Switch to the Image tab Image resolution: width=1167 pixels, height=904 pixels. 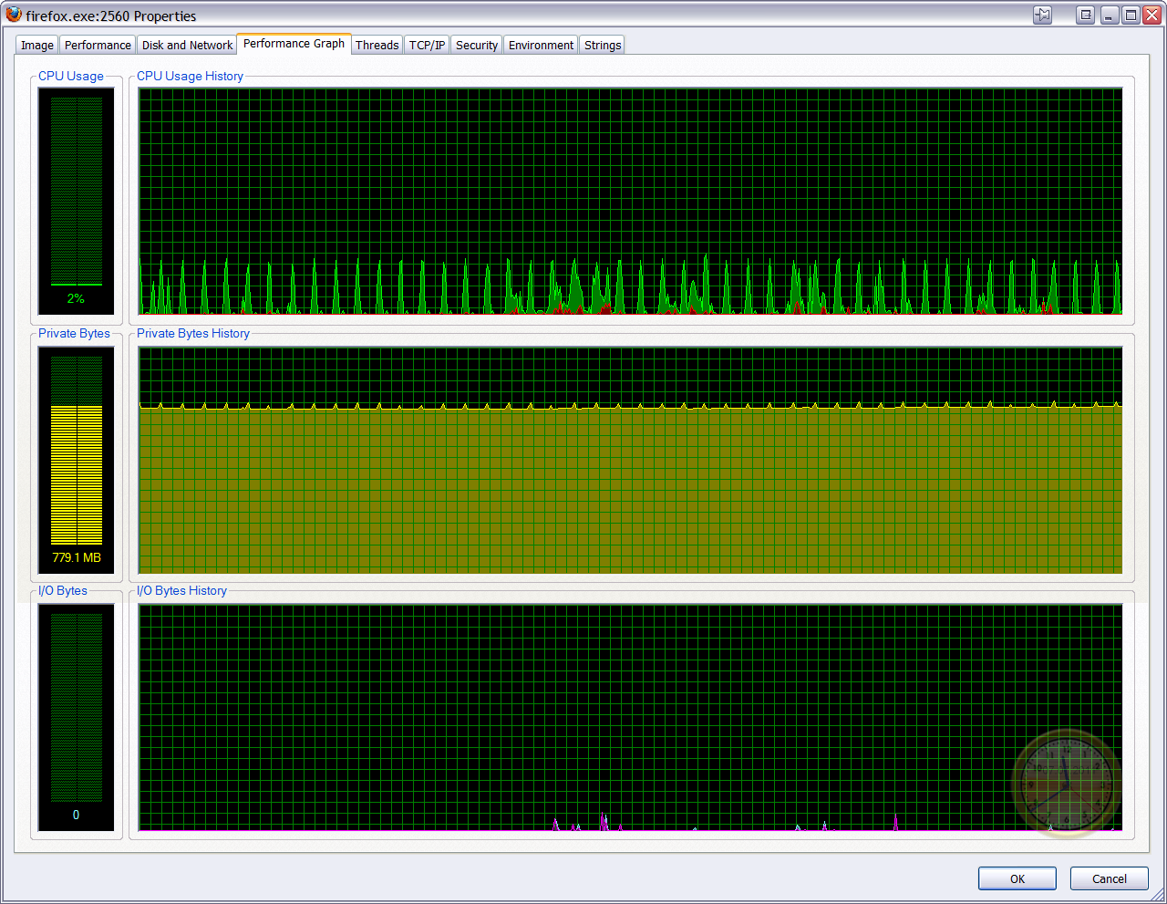37,45
